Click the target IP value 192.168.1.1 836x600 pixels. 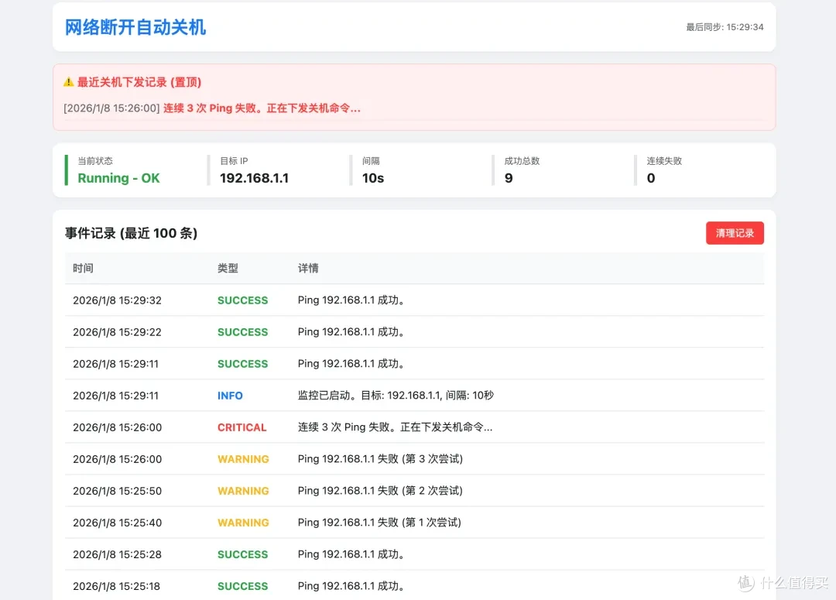point(255,178)
